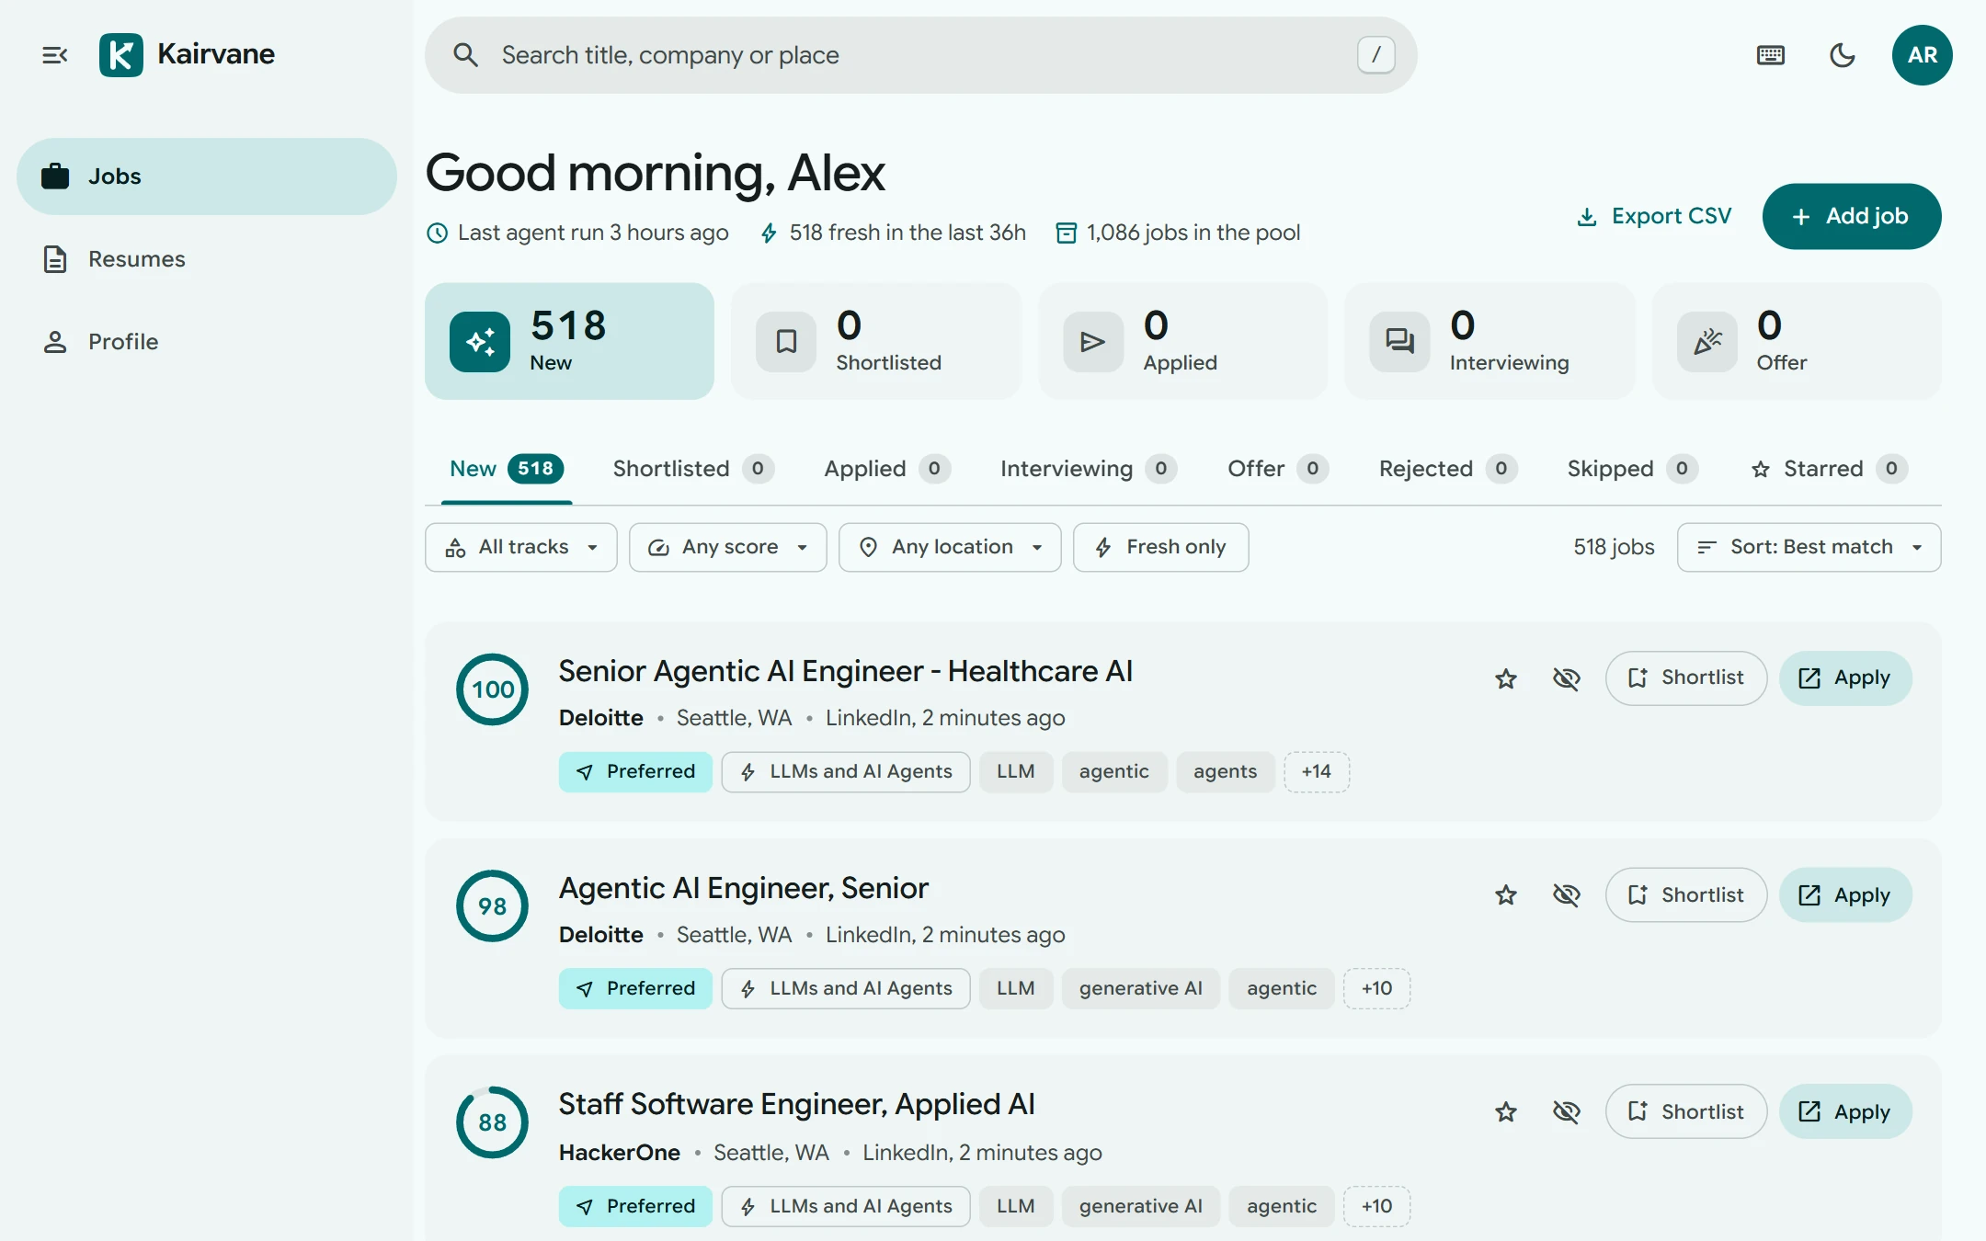
Task: Switch to the Starred tab
Action: (1829, 469)
